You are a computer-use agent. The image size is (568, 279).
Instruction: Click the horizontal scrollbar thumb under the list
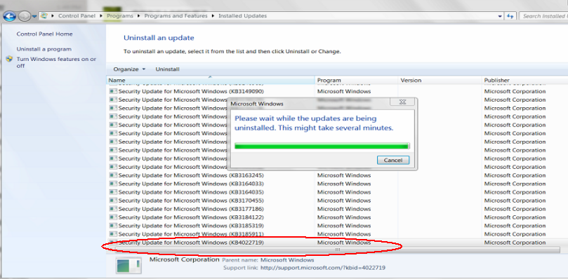[x=337, y=250]
